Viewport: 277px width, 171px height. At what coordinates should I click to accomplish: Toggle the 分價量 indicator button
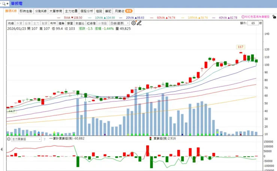point(103,23)
